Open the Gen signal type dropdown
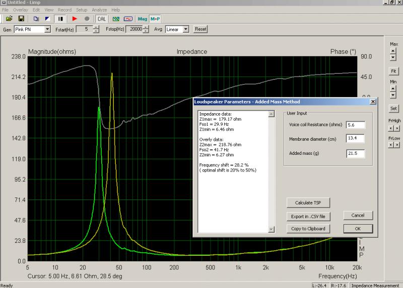Image resolution: width=403 pixels, height=288 pixels. pyautogui.click(x=48, y=29)
